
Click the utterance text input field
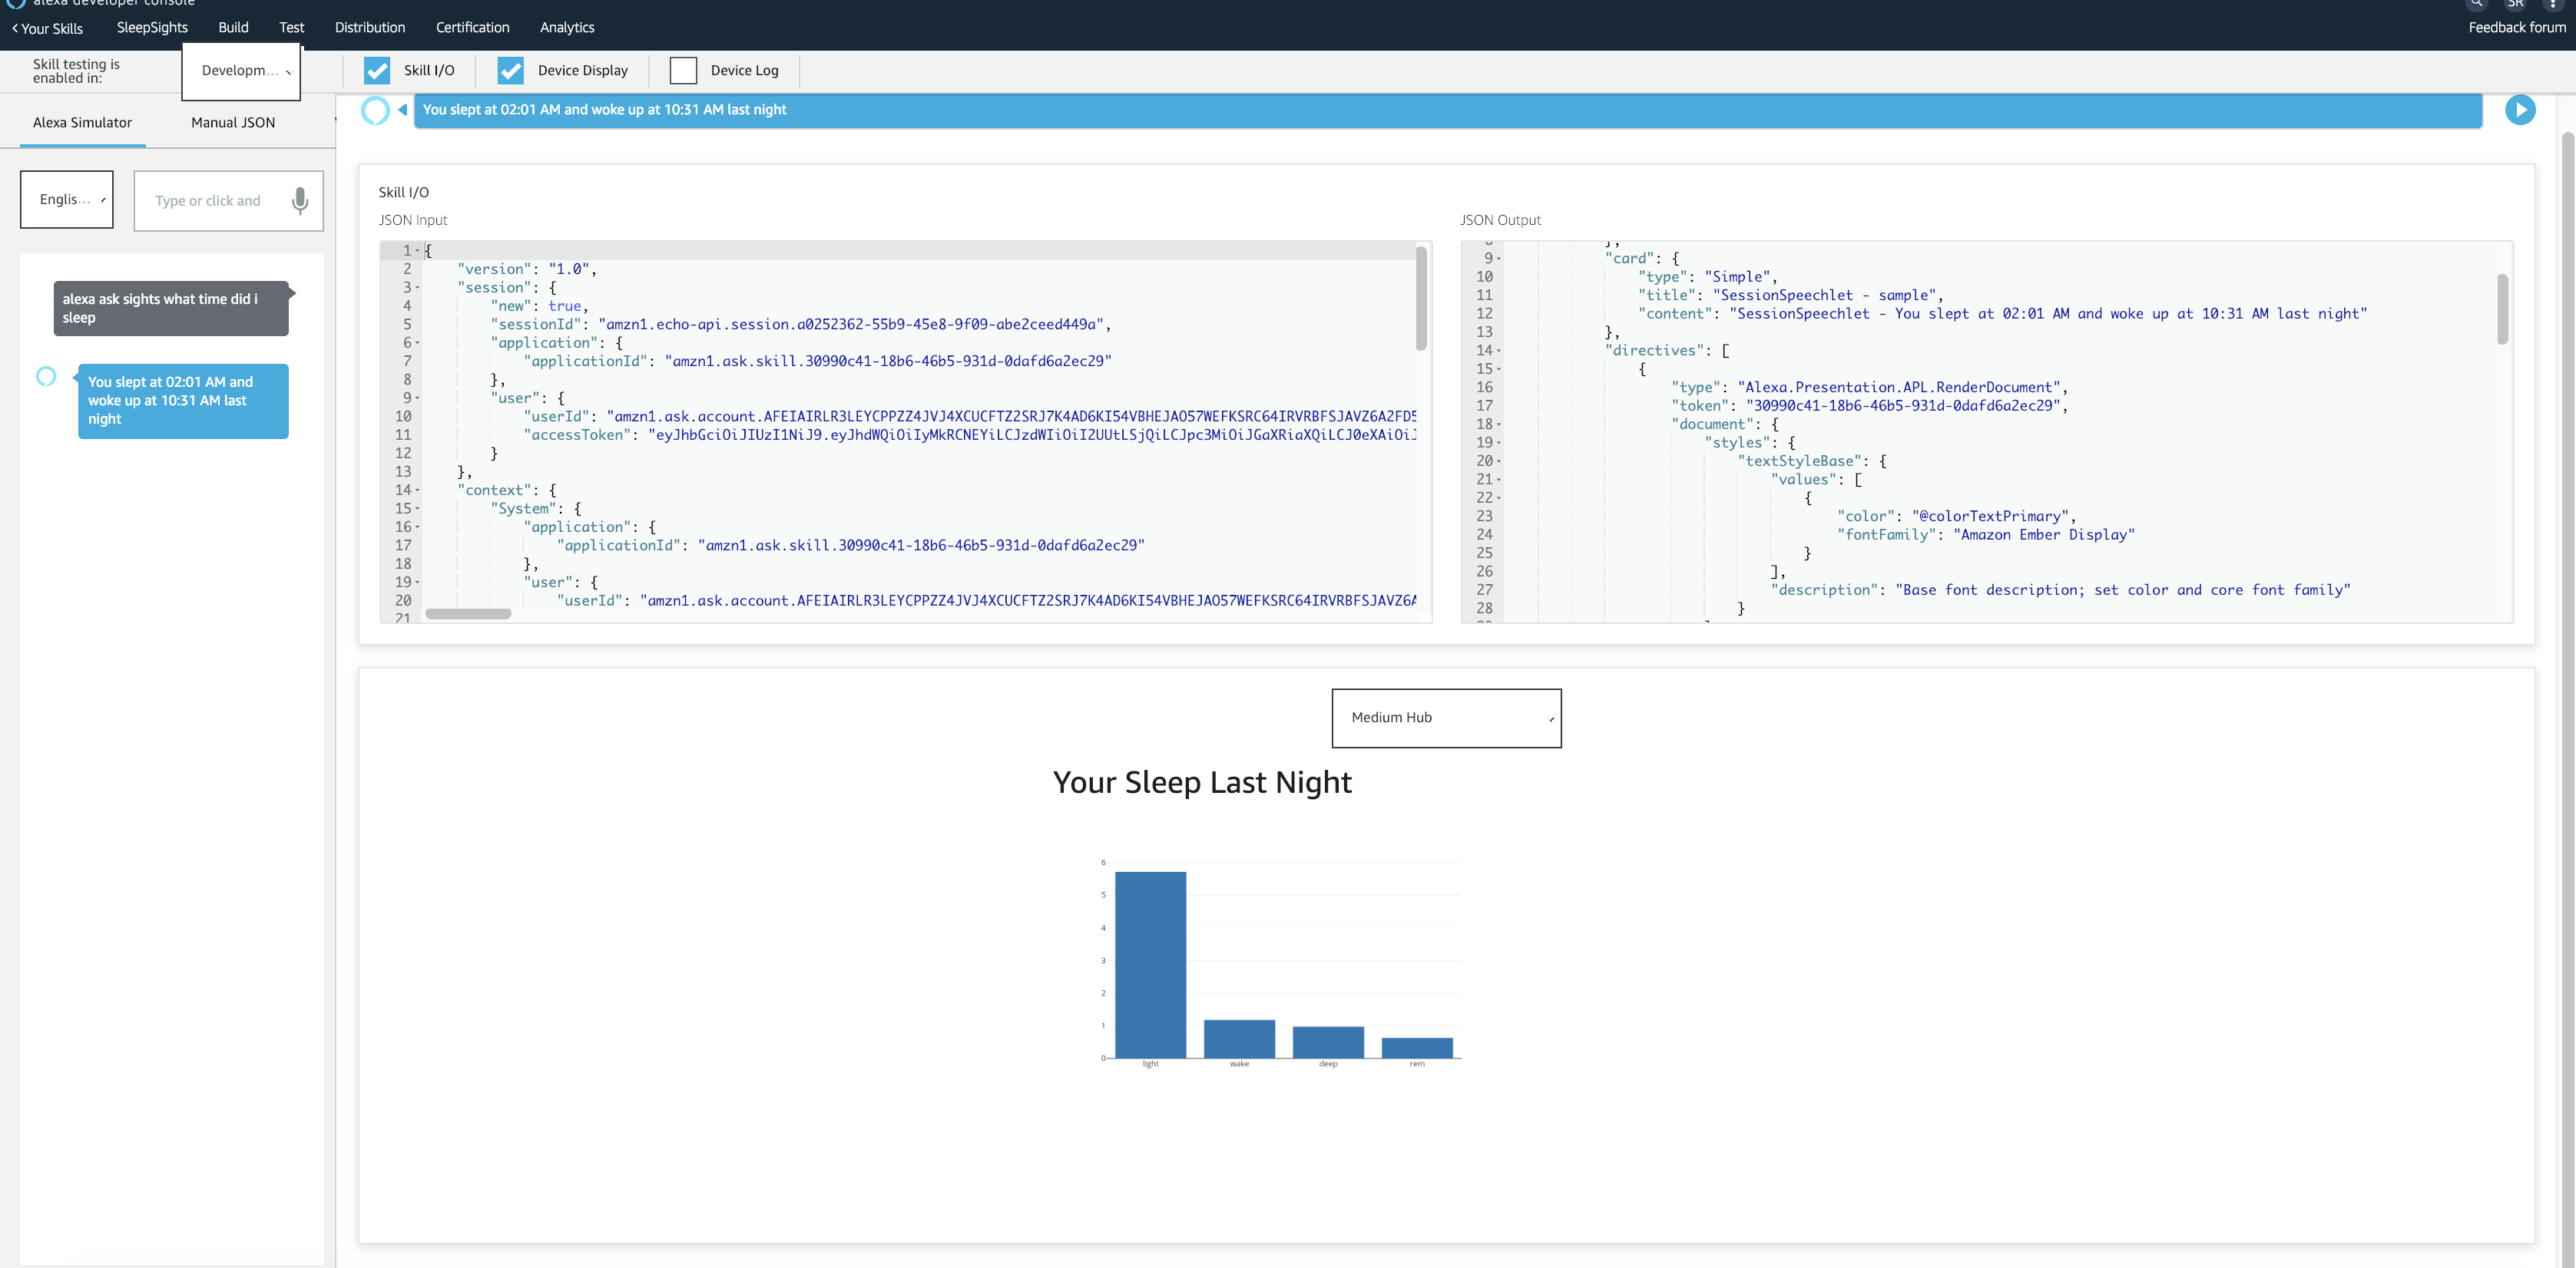click(208, 201)
